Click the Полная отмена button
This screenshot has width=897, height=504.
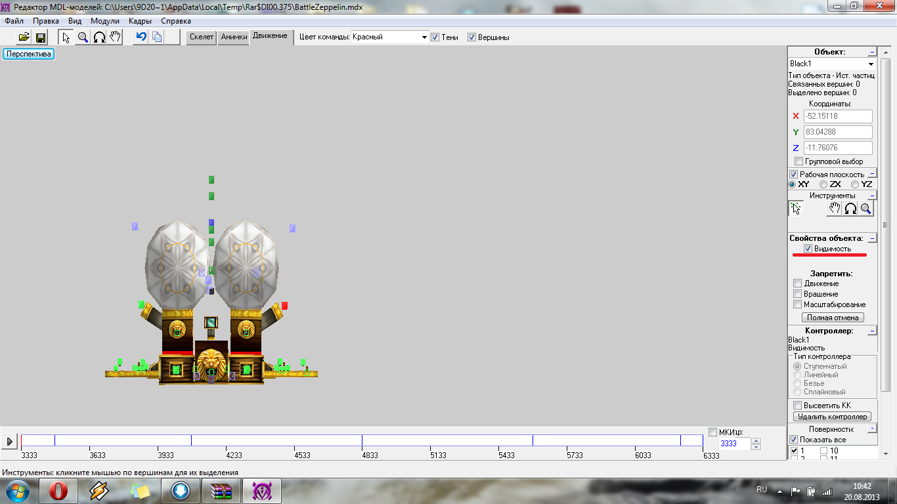click(x=833, y=318)
